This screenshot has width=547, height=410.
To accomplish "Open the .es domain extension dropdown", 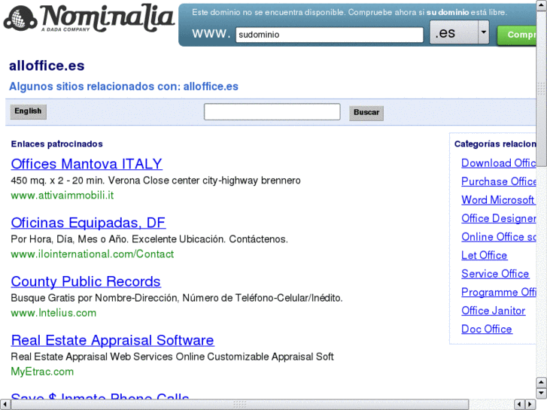I will click(x=459, y=32).
